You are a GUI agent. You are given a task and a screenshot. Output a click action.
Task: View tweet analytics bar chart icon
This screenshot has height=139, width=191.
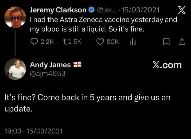[x=133, y=42]
